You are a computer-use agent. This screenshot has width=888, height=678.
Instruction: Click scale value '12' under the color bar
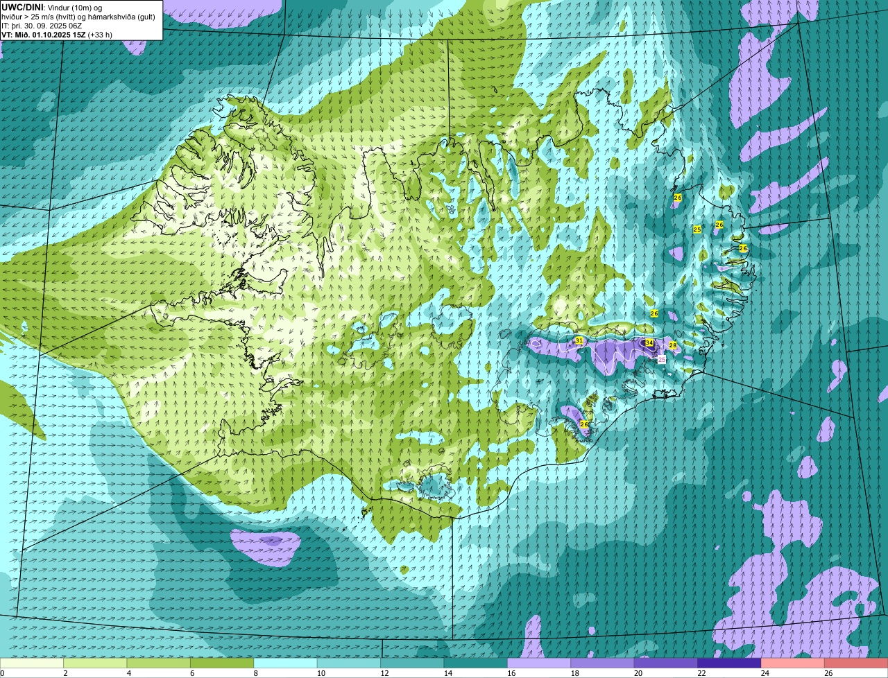[384, 673]
